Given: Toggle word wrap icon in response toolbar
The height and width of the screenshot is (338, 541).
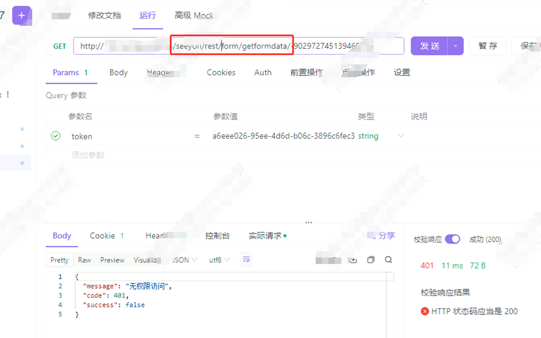Looking at the screenshot, I should click(246, 259).
